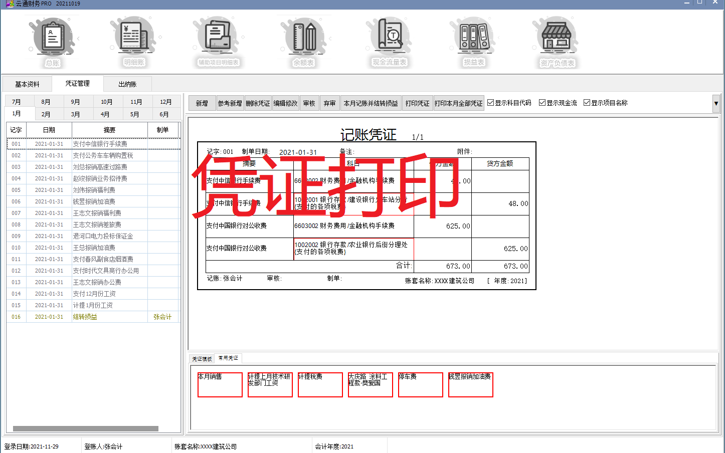Open the 辅助项目明细表 icon
The width and height of the screenshot is (725, 453).
[218, 43]
